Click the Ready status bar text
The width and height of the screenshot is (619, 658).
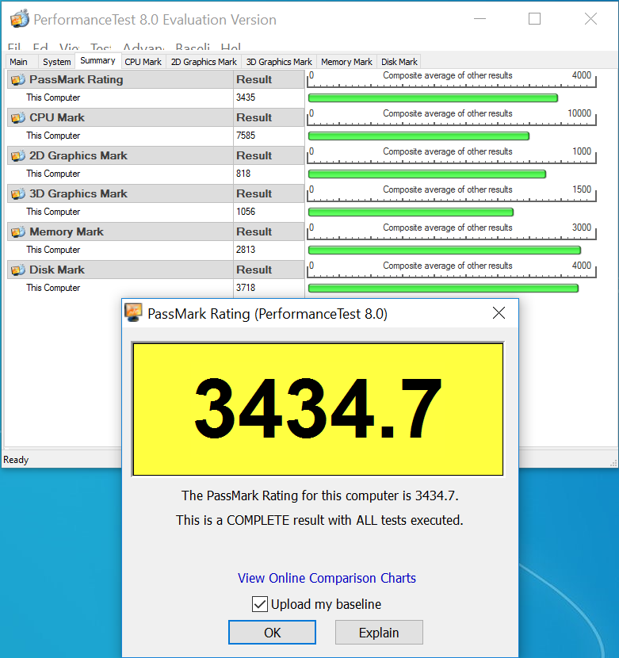(x=16, y=460)
